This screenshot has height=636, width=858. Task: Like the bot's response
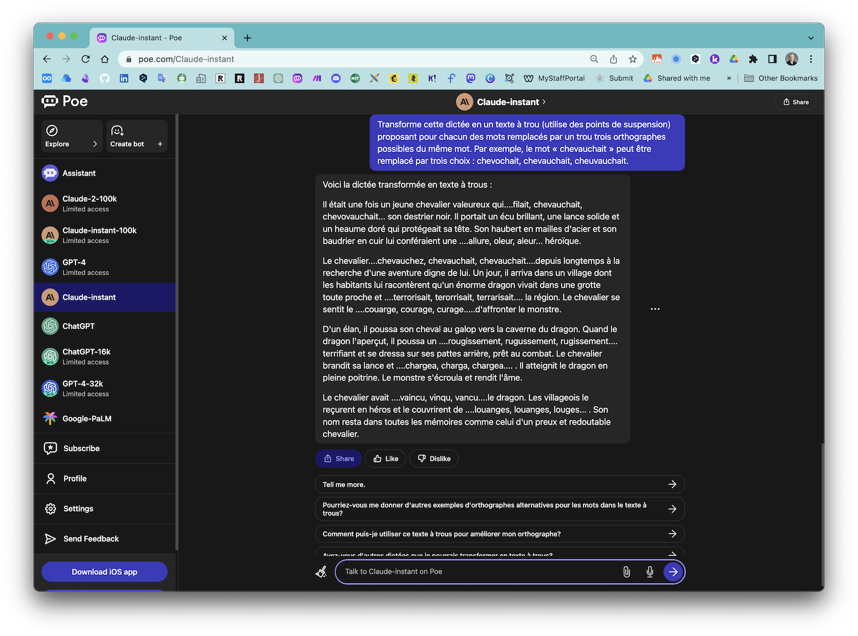click(x=386, y=459)
